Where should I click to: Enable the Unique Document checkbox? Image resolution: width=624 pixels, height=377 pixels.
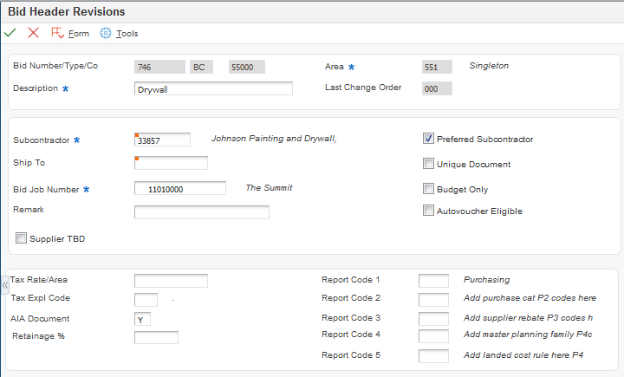click(x=428, y=164)
